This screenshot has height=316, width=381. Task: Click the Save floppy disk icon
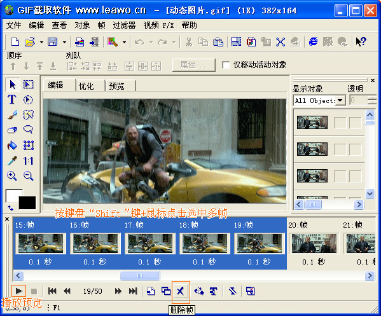tap(53, 42)
